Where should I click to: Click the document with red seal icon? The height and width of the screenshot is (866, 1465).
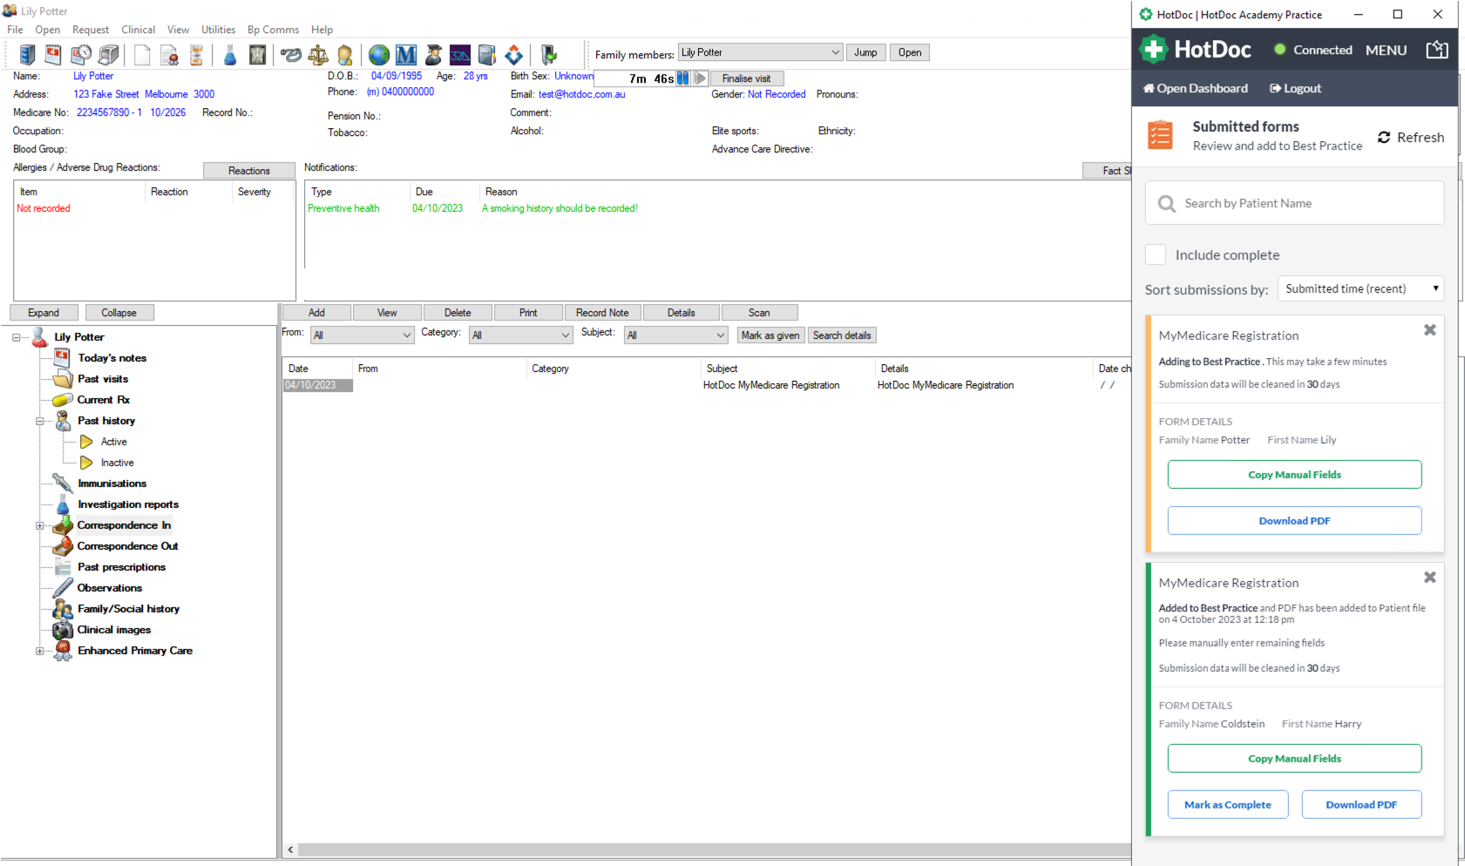pos(169,55)
